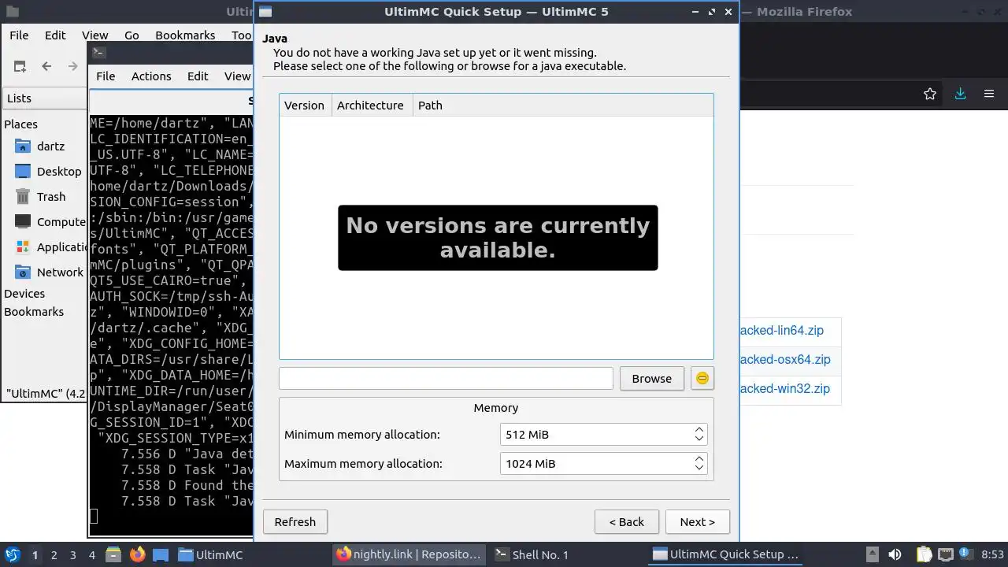Viewport: 1008px width, 567px height.
Task: Open the clipboard manager tray icon
Action: point(924,555)
